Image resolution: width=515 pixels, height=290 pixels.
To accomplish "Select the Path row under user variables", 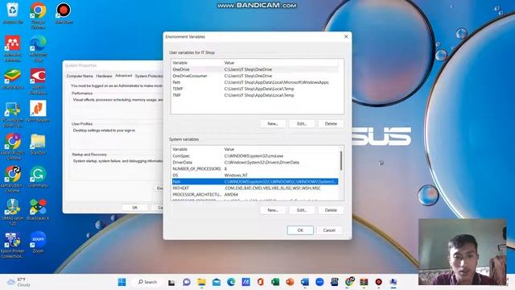I will tap(255, 82).
